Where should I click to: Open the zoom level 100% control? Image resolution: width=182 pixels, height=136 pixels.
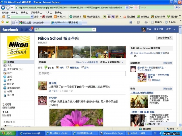[172, 129]
